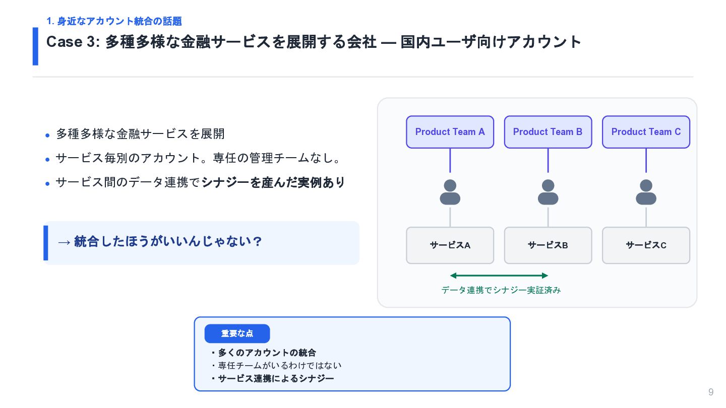Click the 統合したほうがいいんじゃない？ callout
The height and width of the screenshot is (408, 726).
(201, 243)
